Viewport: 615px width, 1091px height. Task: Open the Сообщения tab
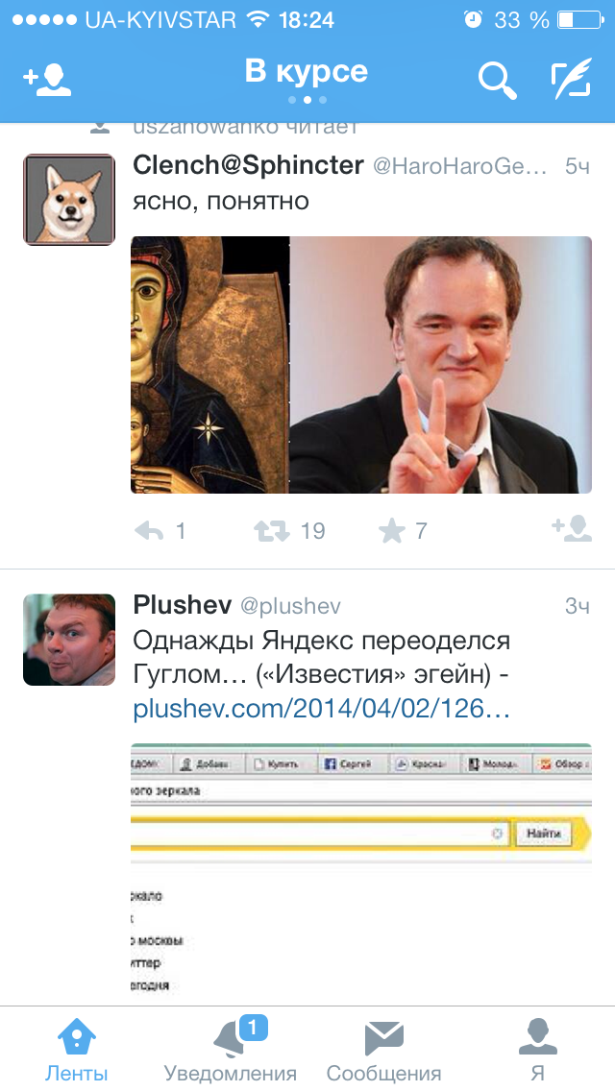(x=383, y=1049)
